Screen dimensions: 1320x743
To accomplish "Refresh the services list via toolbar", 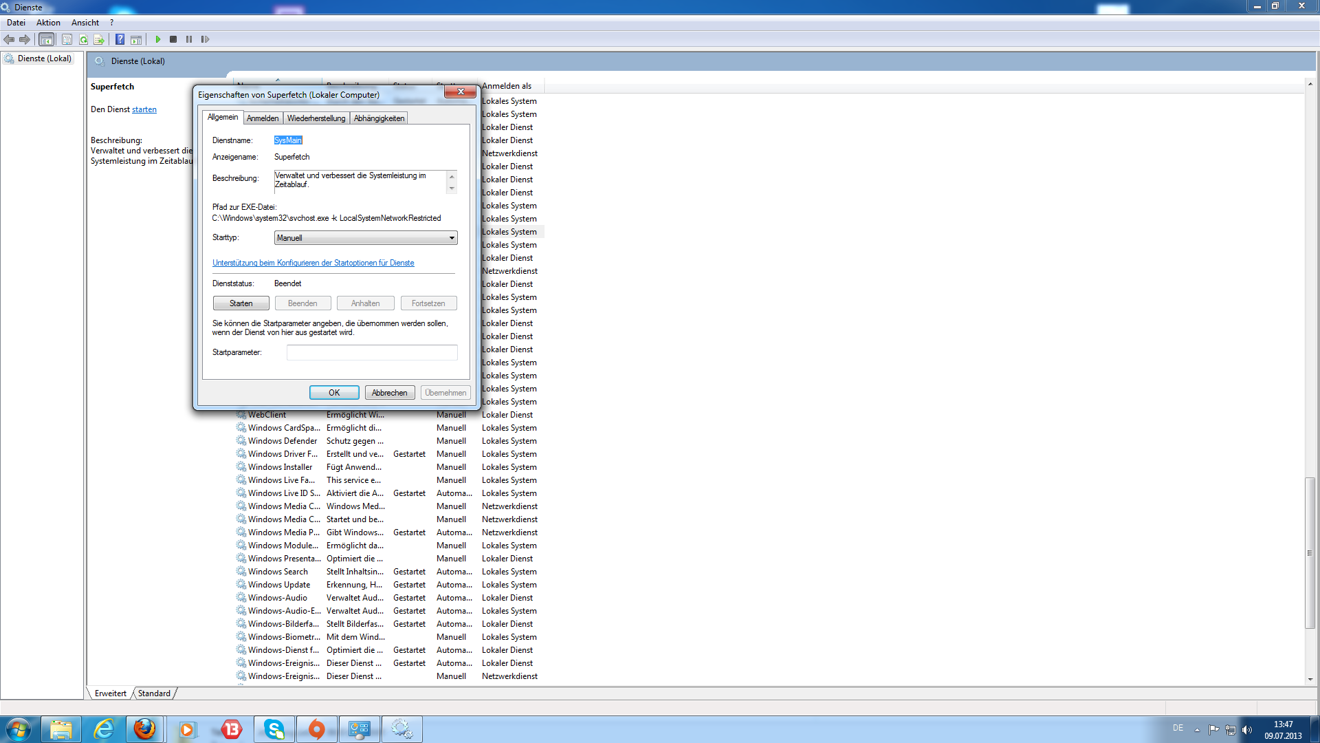I will tap(83, 39).
